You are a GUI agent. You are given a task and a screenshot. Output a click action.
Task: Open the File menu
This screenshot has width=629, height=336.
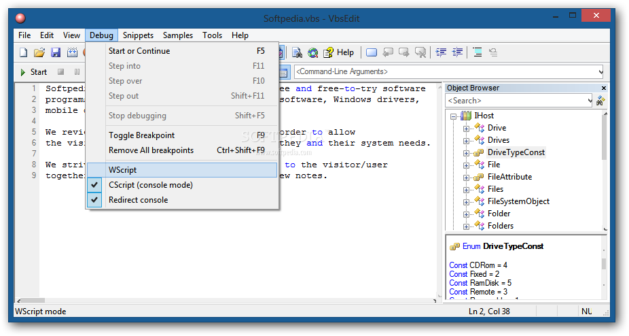(24, 35)
